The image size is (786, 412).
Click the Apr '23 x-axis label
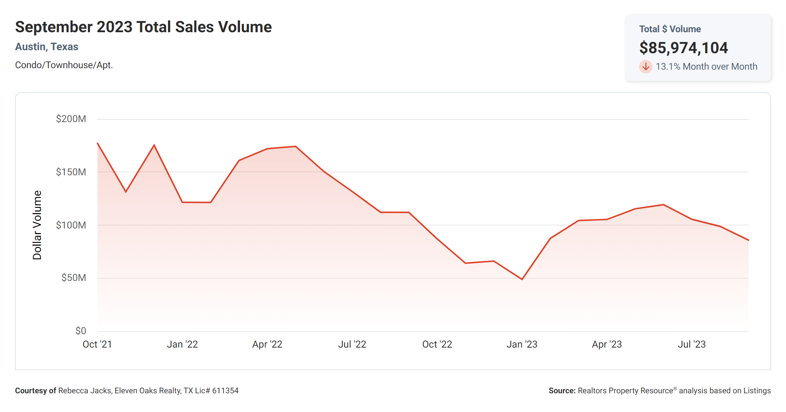[607, 344]
